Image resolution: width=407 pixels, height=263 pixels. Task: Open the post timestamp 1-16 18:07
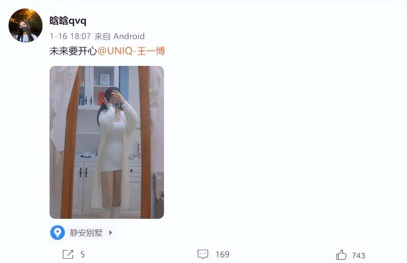[x=70, y=36]
